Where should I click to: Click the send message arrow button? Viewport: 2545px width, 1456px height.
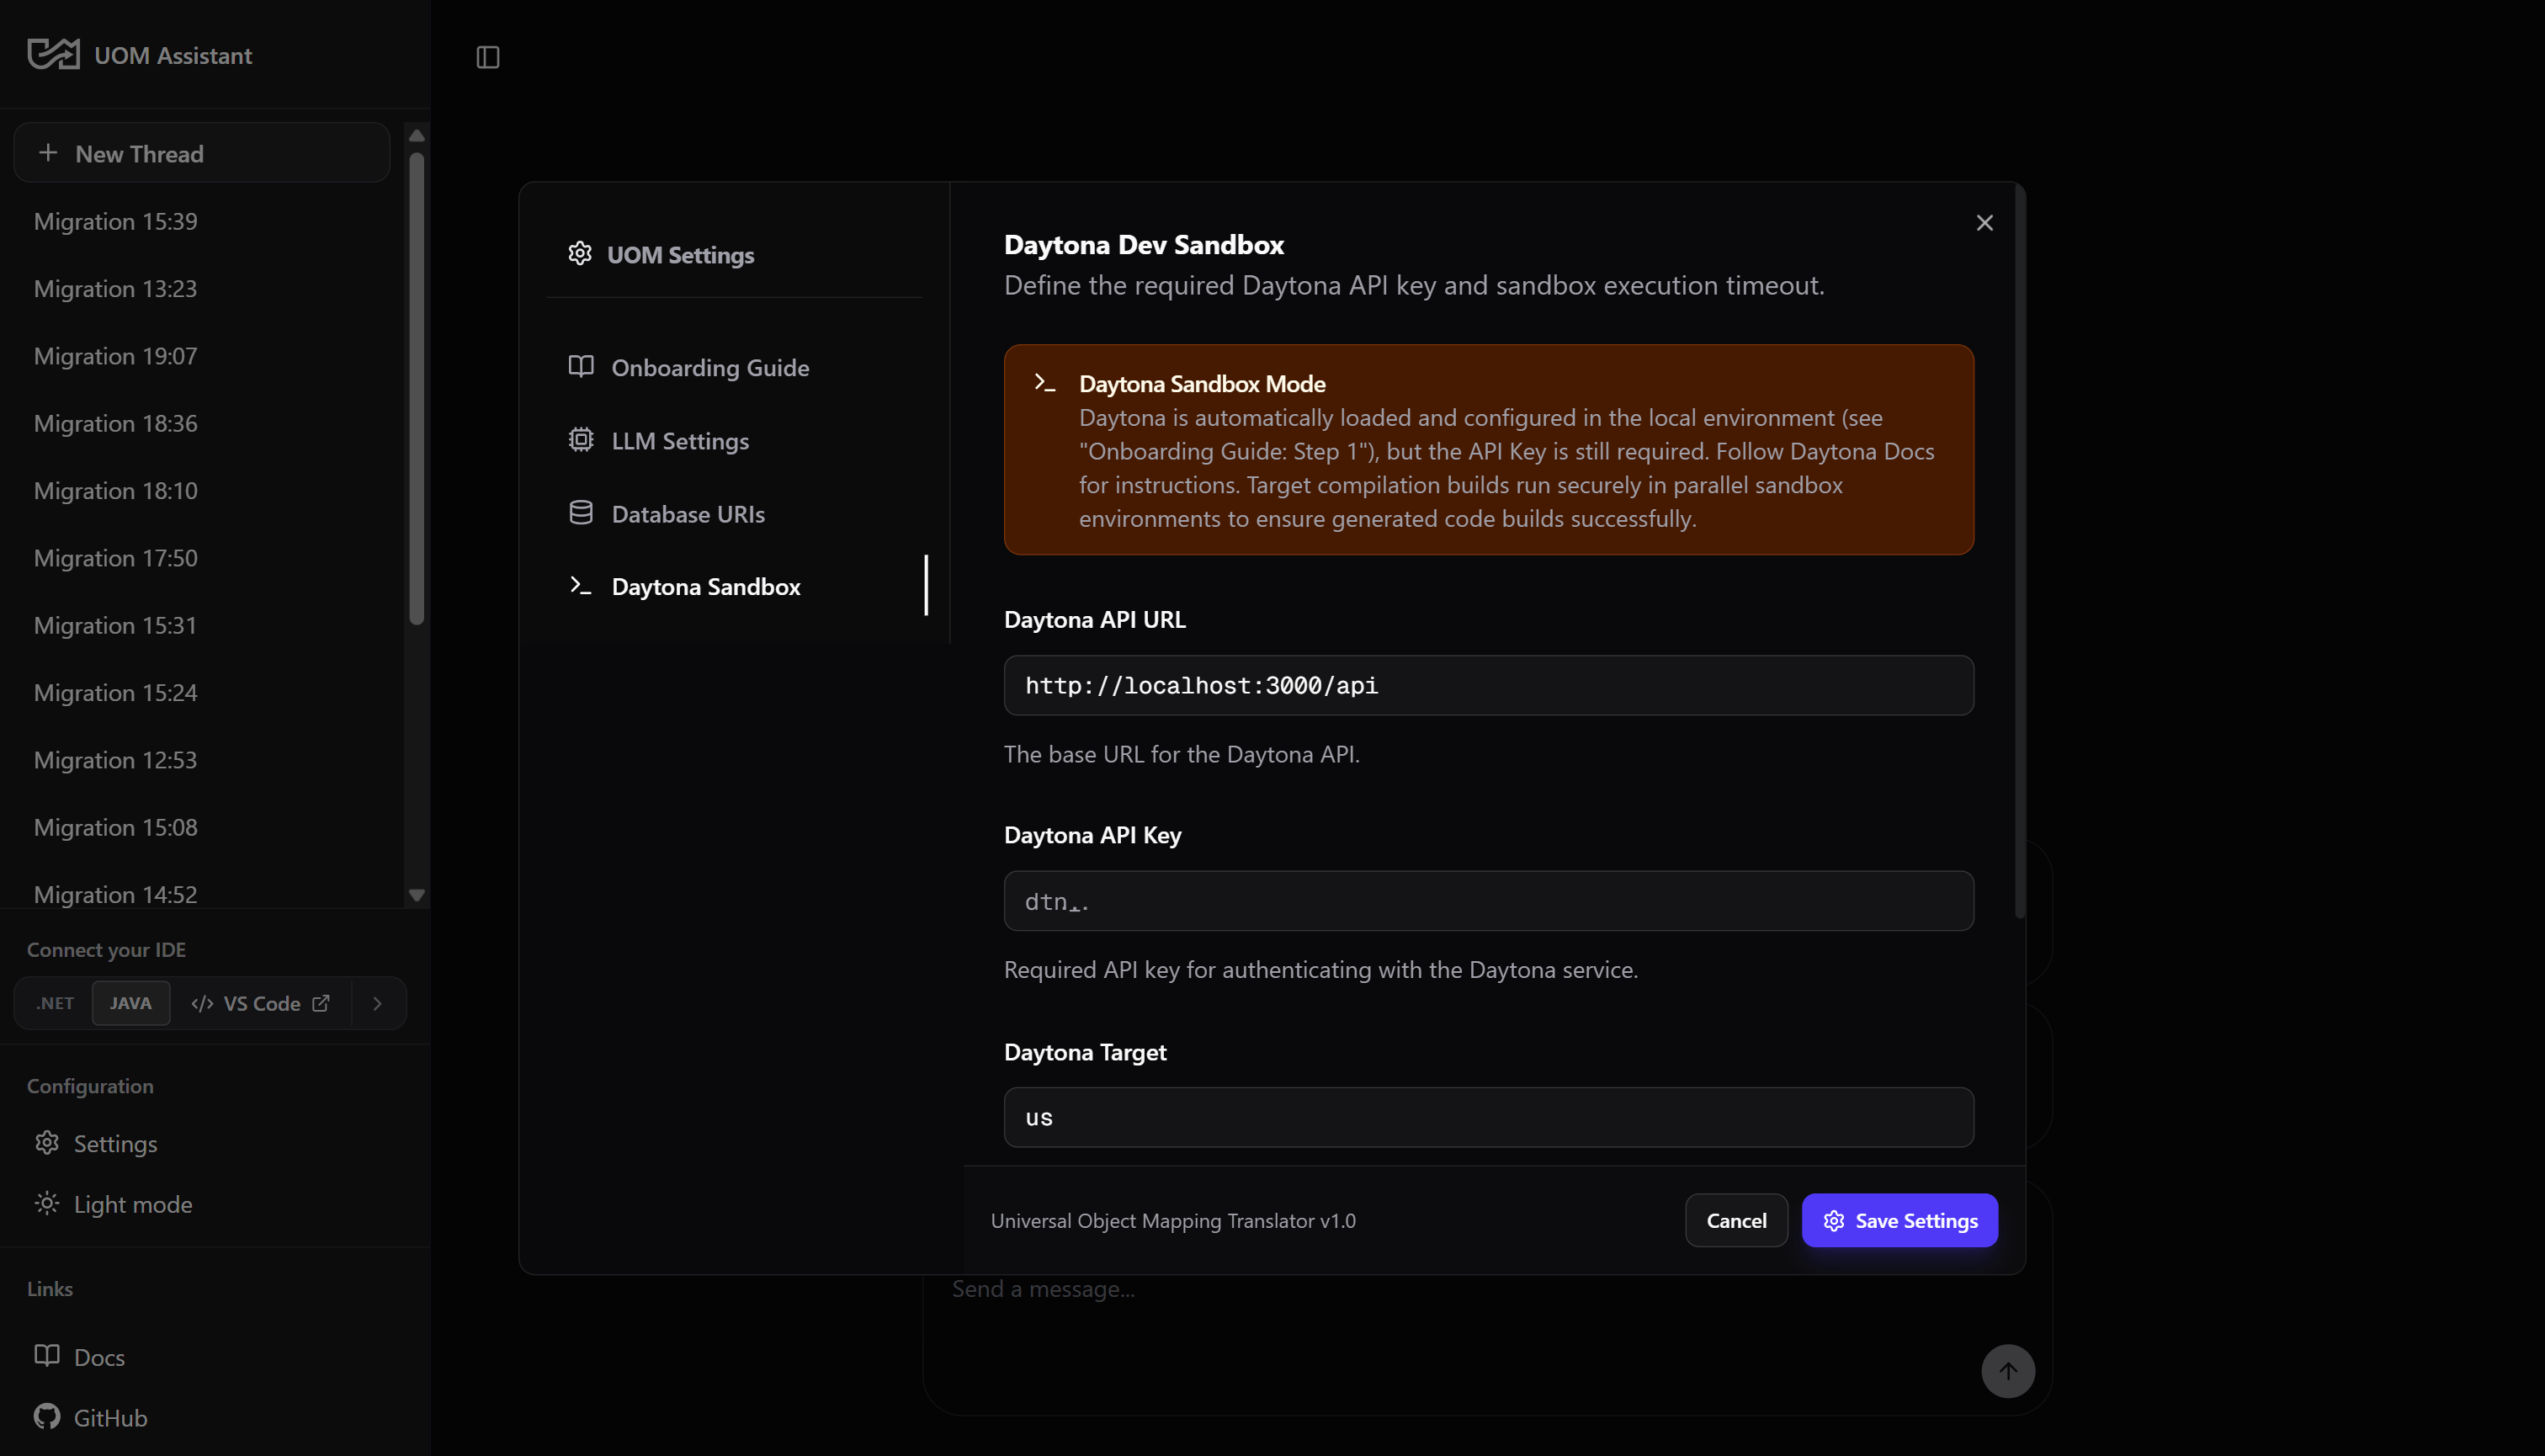click(2008, 1371)
